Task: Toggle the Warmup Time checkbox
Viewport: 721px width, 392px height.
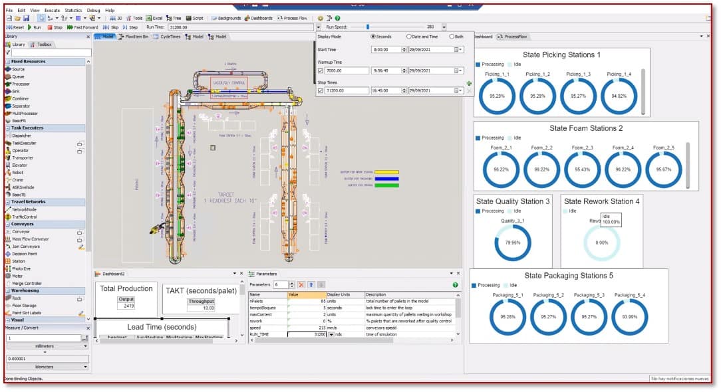Action: pos(321,71)
